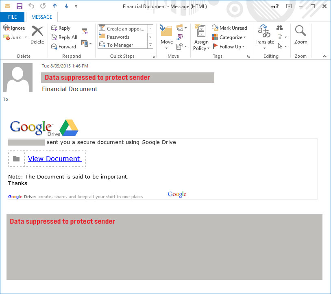Go to previous item with up arrow
Viewport: 331px width, 294px height.
point(55,6)
